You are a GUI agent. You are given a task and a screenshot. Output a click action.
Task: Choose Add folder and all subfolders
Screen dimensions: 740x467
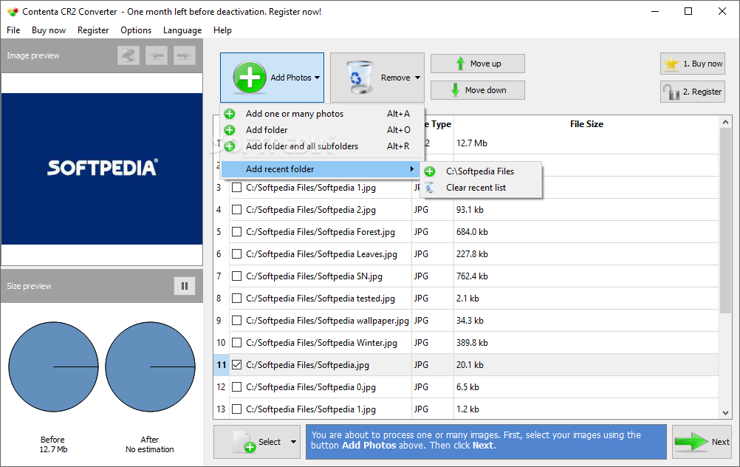pos(321,146)
